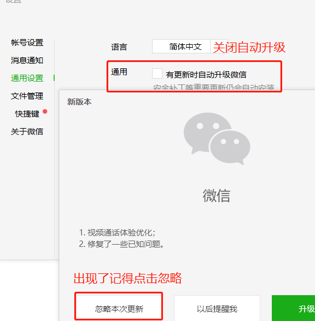Click 以后提醒我 button
The image size is (315, 321).
[x=217, y=308]
